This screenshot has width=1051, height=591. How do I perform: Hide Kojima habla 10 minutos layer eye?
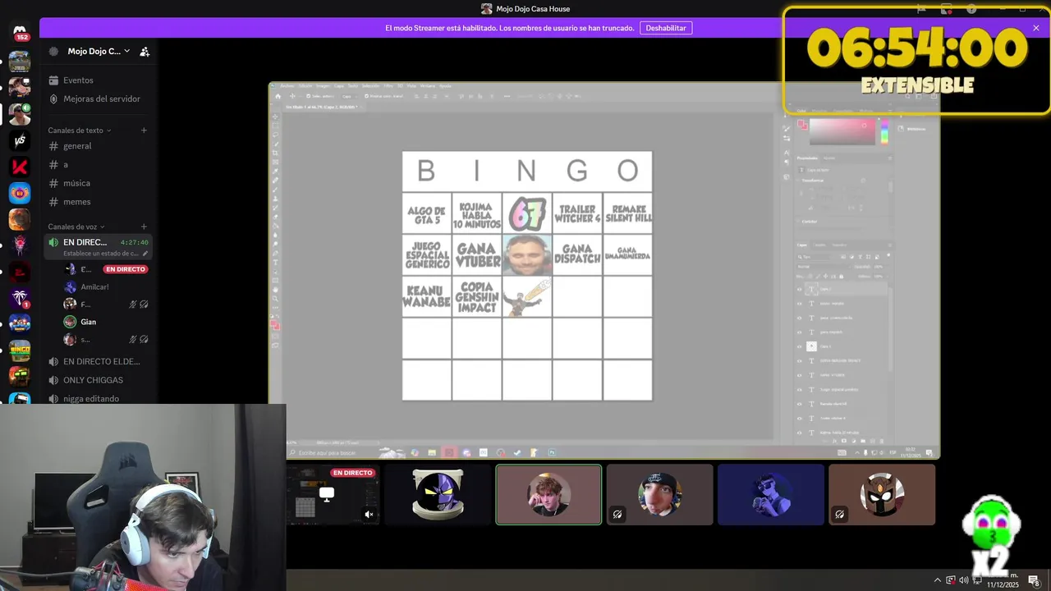click(x=800, y=433)
